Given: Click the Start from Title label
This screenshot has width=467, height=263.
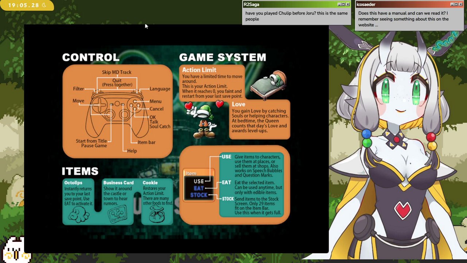Looking at the screenshot, I should (x=92, y=141).
